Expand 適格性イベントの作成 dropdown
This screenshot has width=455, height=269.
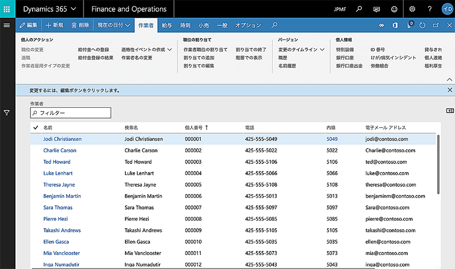coord(147,50)
